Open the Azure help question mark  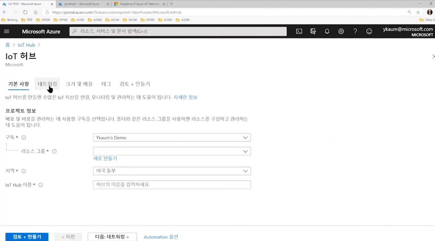tap(355, 31)
